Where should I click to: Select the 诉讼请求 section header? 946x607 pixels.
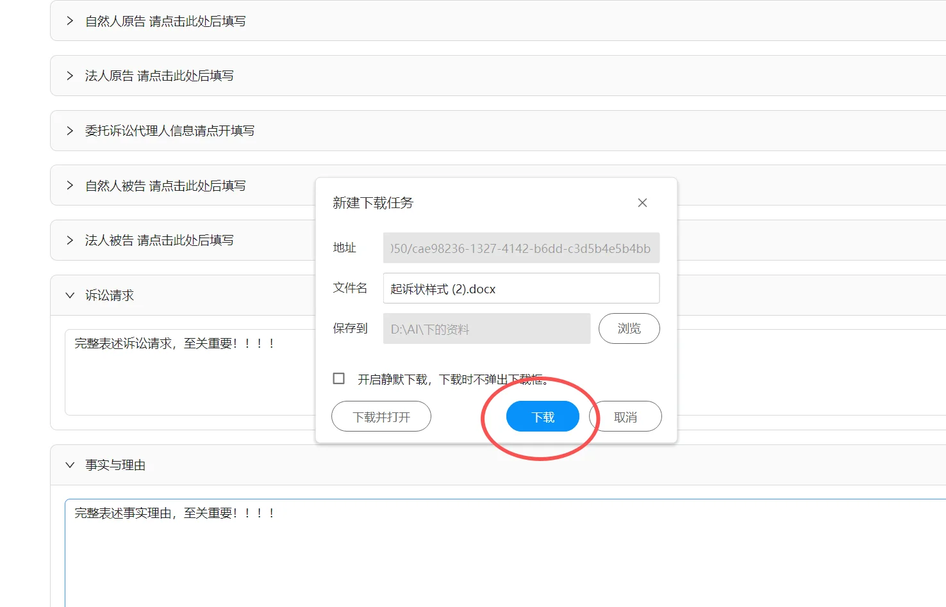(109, 295)
